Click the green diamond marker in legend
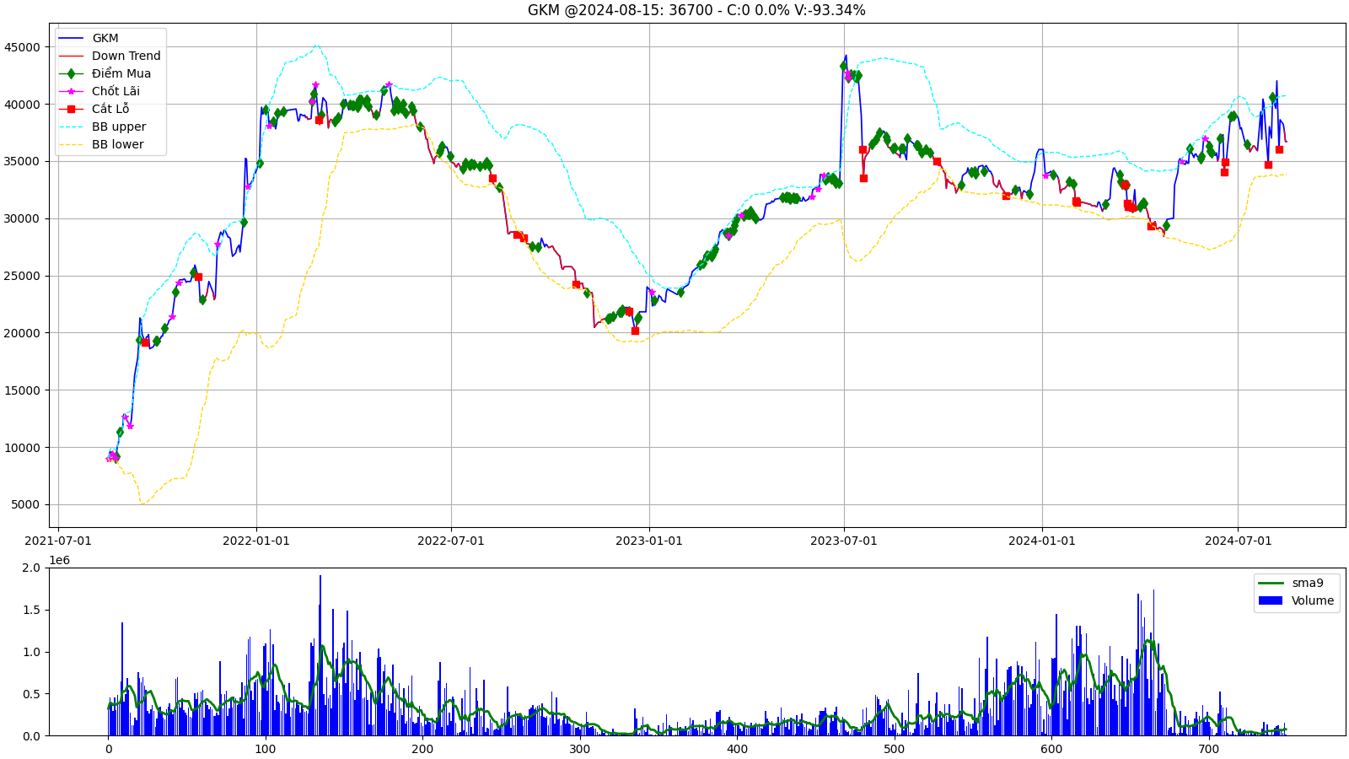 pos(71,73)
